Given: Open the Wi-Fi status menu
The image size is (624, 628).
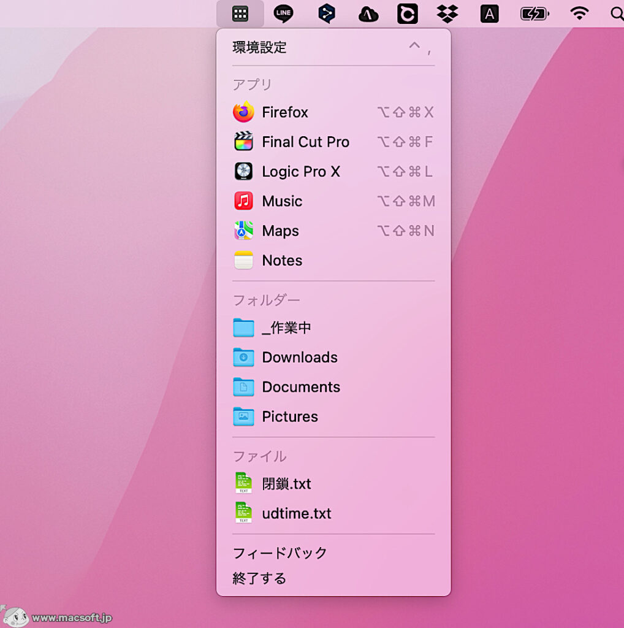Looking at the screenshot, I should pyautogui.click(x=579, y=13).
